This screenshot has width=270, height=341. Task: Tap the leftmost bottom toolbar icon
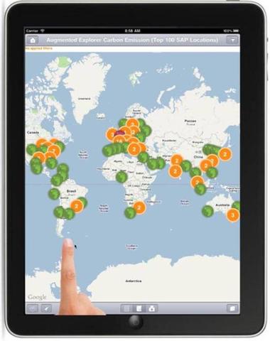(x=33, y=308)
